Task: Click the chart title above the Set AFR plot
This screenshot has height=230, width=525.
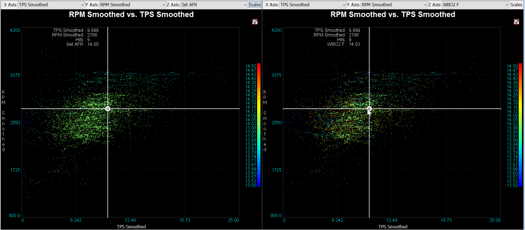Action: (131, 15)
